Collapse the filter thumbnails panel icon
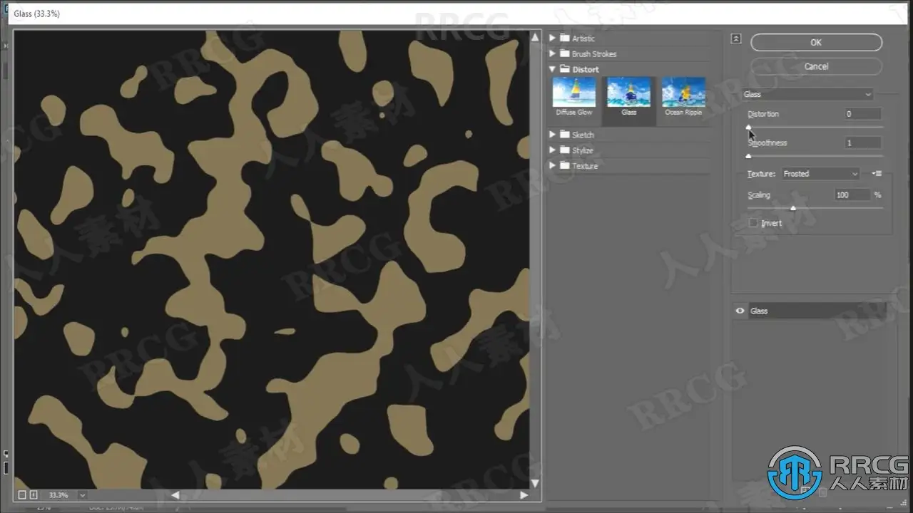The width and height of the screenshot is (913, 513). pyautogui.click(x=736, y=39)
